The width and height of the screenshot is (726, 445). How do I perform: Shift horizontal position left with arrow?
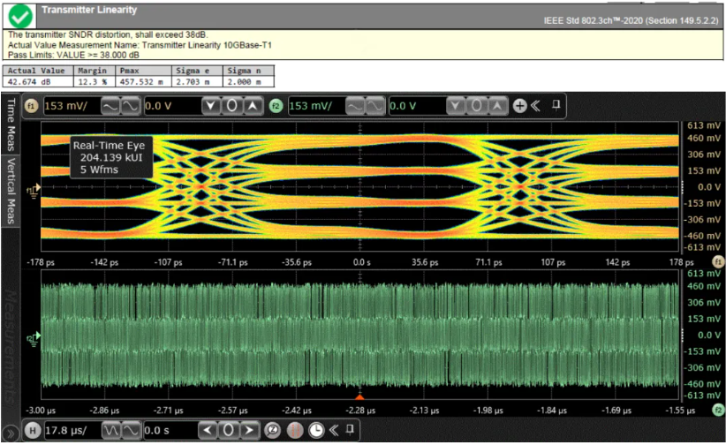point(208,431)
